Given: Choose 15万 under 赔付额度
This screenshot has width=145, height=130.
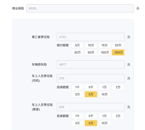Looking at the screenshot, I should click(x=105, y=45).
